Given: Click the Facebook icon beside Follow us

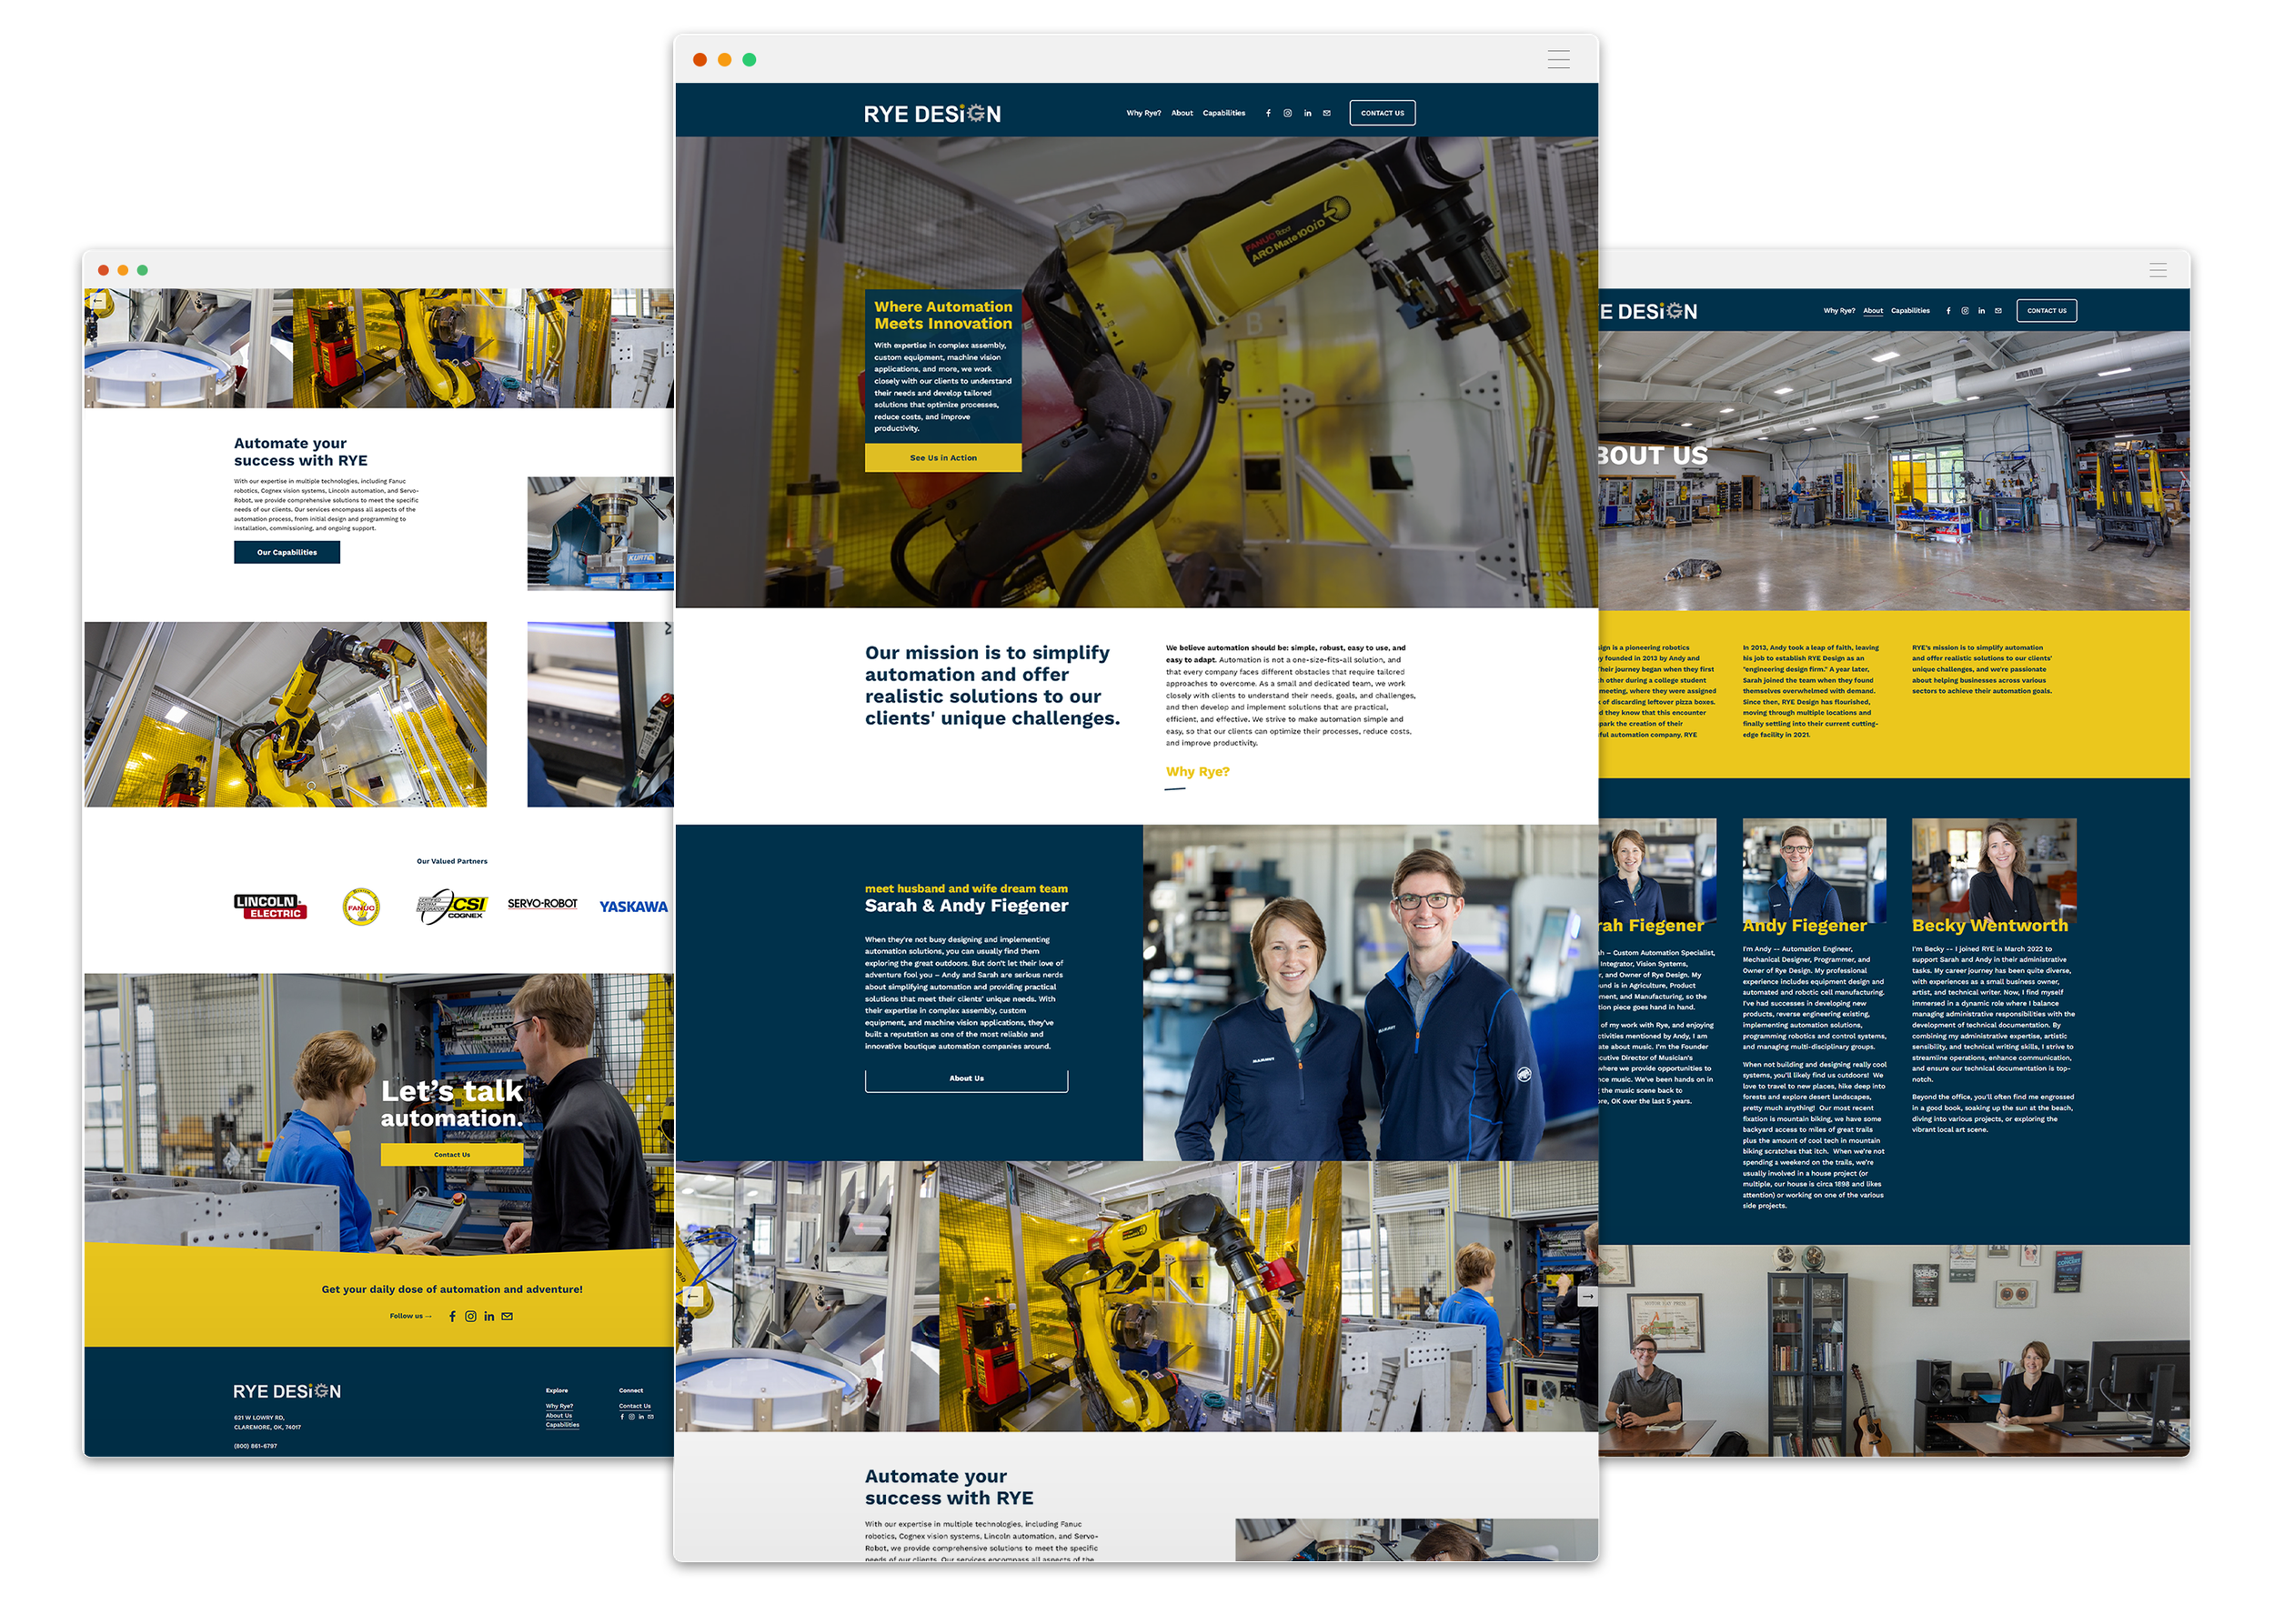Looking at the screenshot, I should tap(452, 1316).
